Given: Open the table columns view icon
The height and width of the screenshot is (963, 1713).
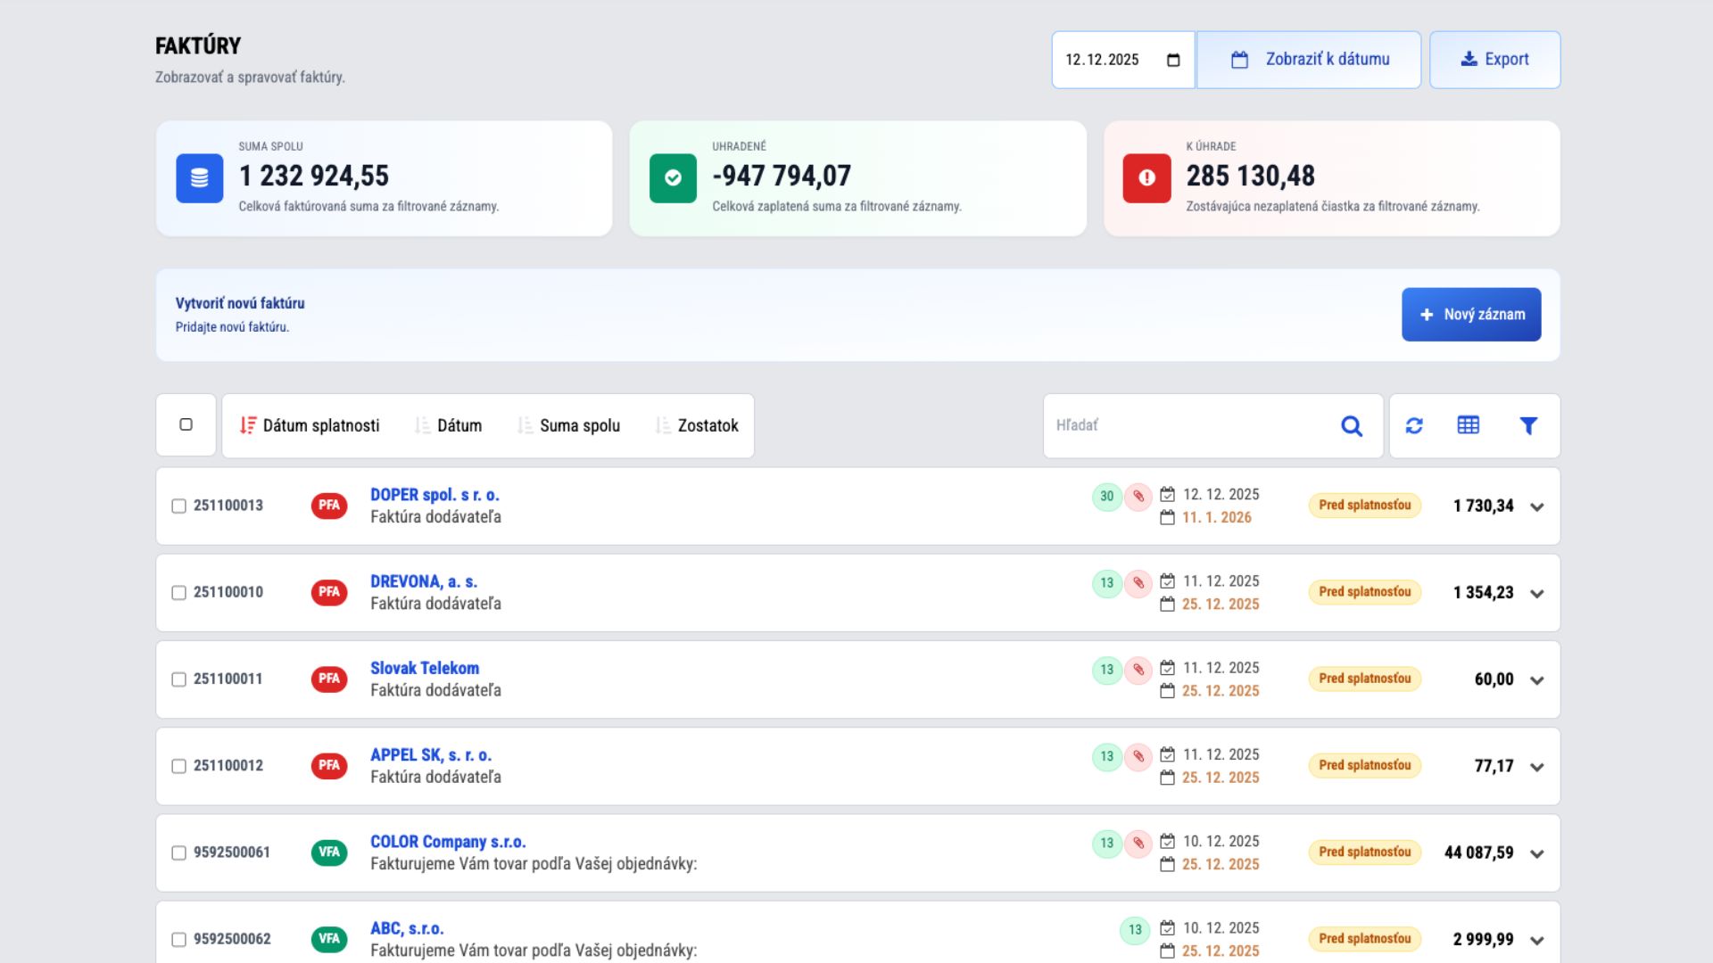Looking at the screenshot, I should [1469, 425].
